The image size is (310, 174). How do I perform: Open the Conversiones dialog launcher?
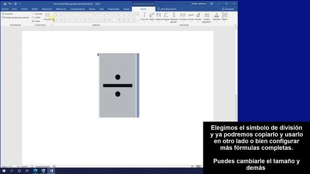pyautogui.click(x=51, y=25)
